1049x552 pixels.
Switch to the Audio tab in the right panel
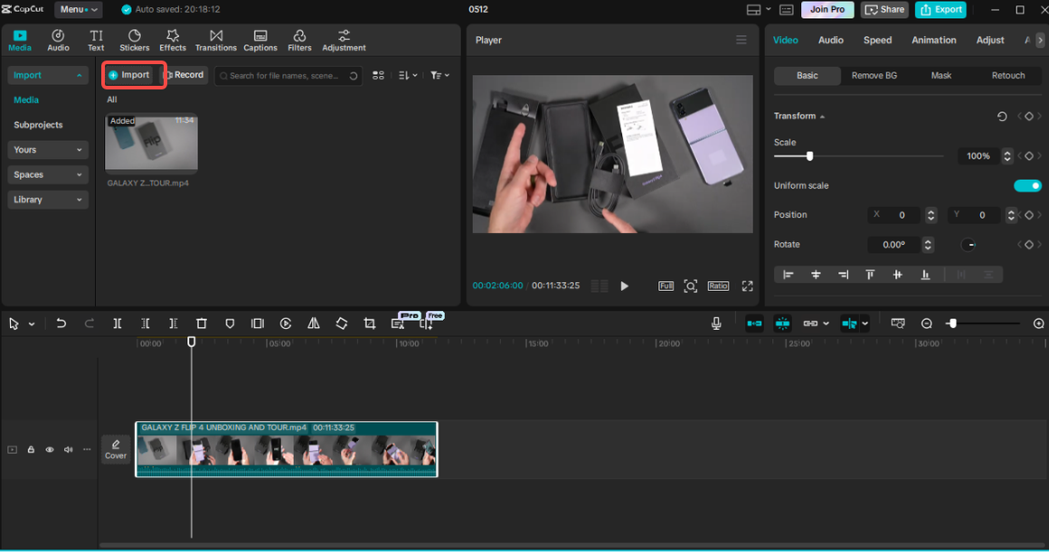830,40
